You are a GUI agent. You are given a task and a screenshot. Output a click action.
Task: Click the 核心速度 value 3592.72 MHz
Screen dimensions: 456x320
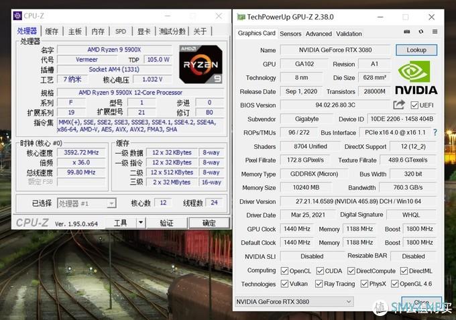[81, 152]
